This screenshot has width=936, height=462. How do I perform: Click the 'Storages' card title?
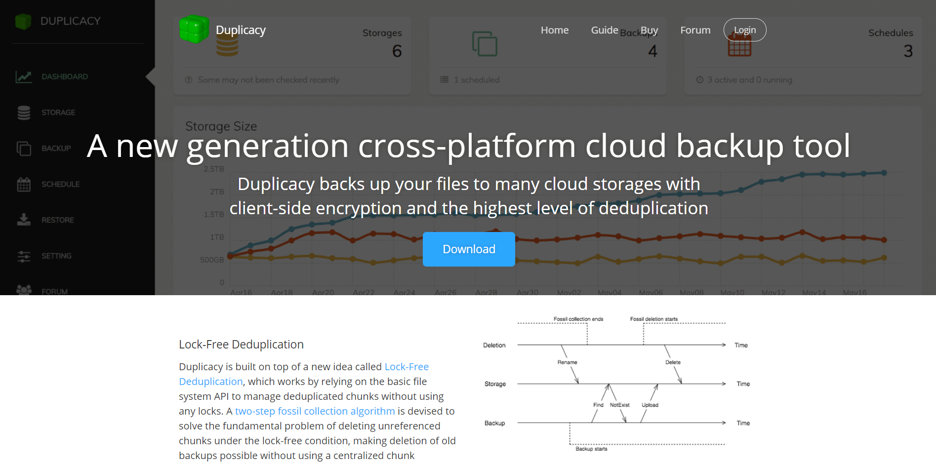[382, 33]
